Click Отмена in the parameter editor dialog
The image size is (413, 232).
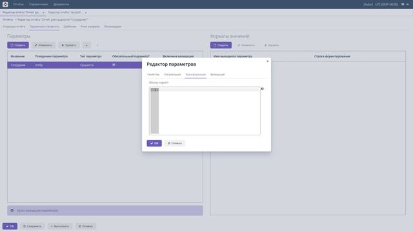pyautogui.click(x=175, y=143)
